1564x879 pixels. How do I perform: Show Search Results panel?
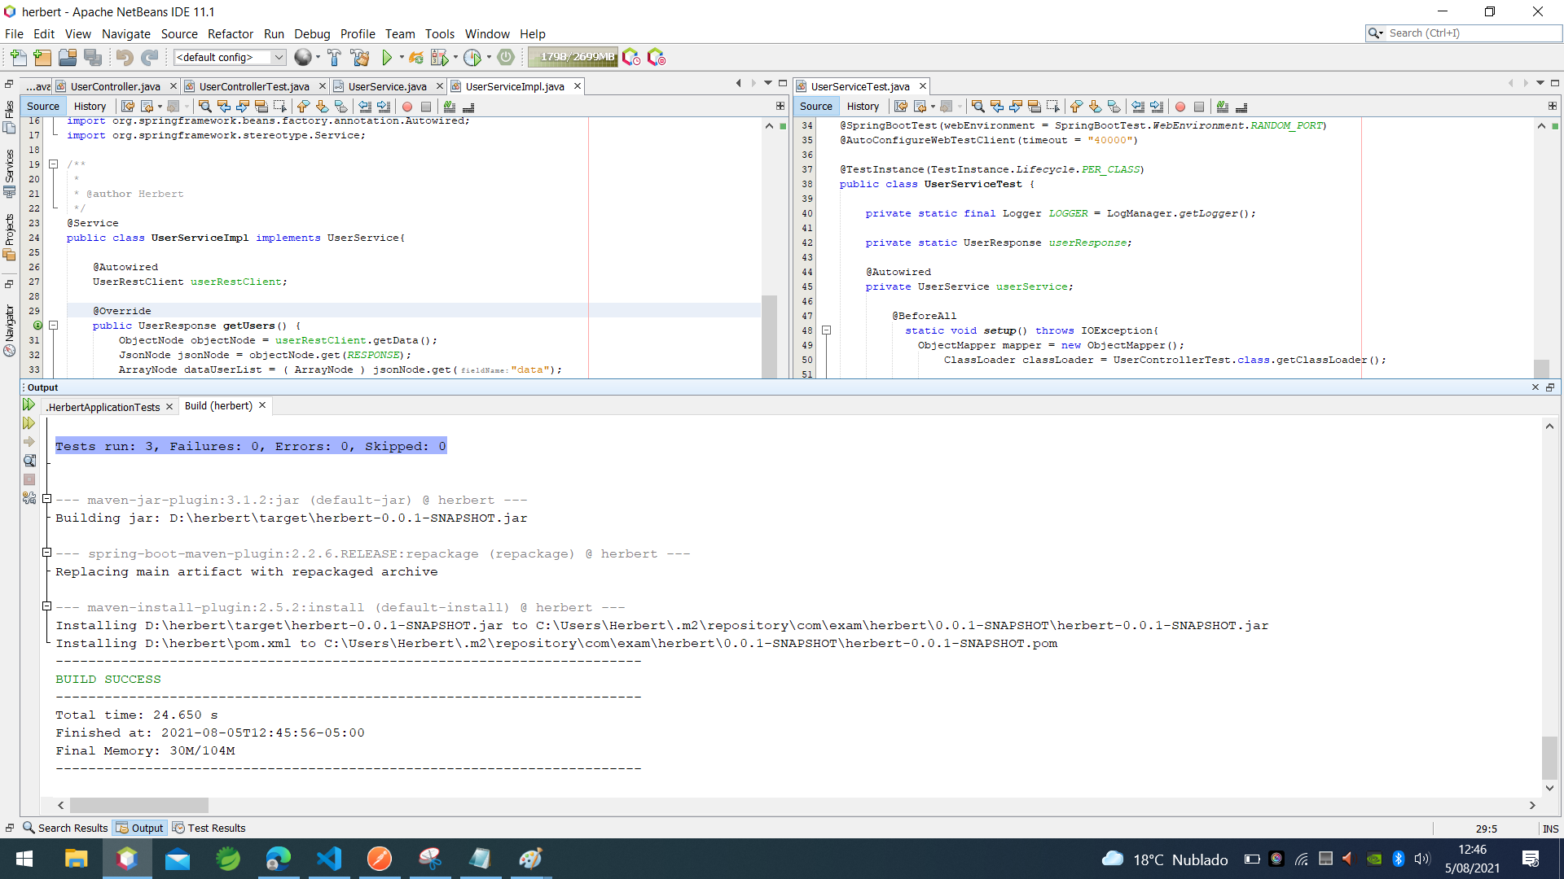pyautogui.click(x=72, y=828)
